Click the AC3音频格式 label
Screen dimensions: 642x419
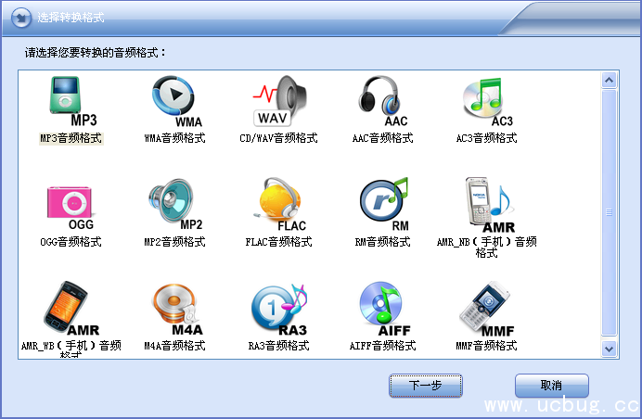click(x=487, y=138)
